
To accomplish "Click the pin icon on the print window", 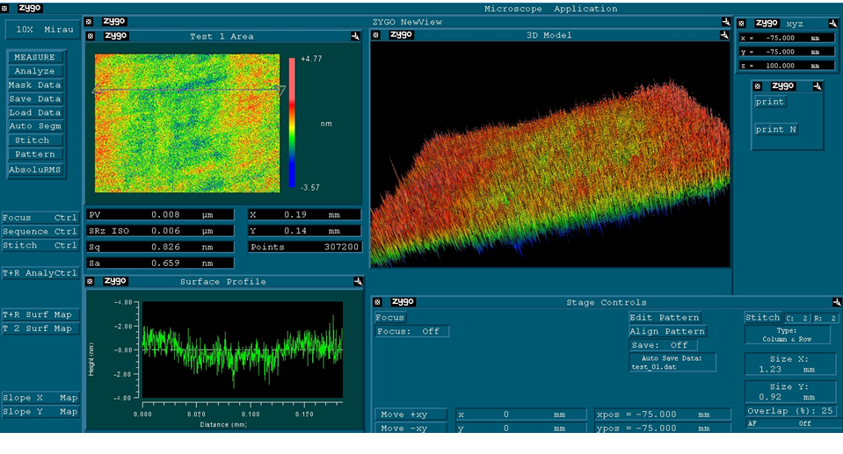I will click(818, 86).
